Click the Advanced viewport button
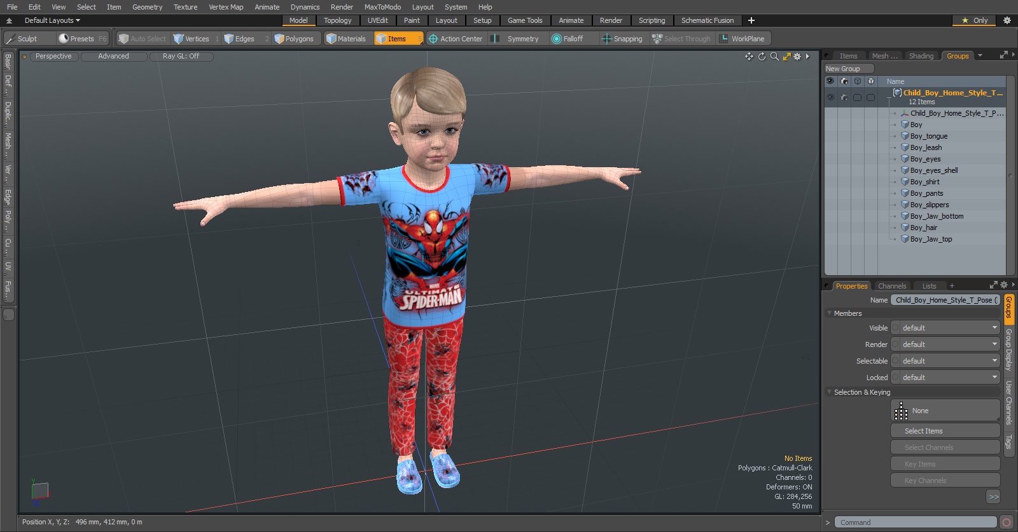This screenshot has width=1018, height=532. [113, 57]
